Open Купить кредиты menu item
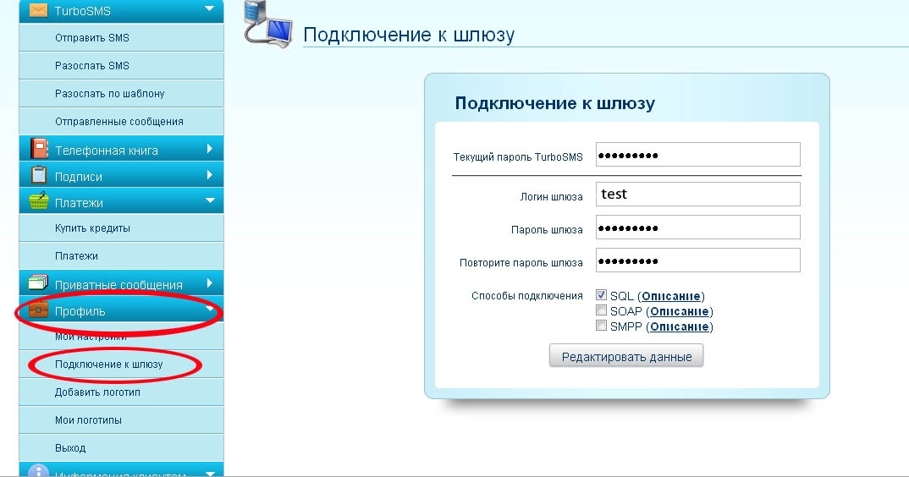 92,228
